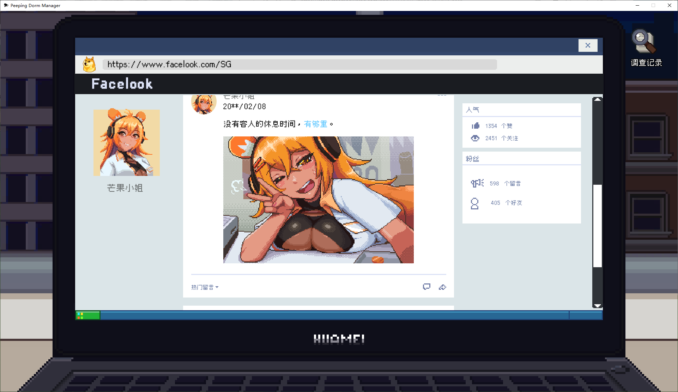
Task: Click the comment speech bubble icon
Action: [x=426, y=287]
